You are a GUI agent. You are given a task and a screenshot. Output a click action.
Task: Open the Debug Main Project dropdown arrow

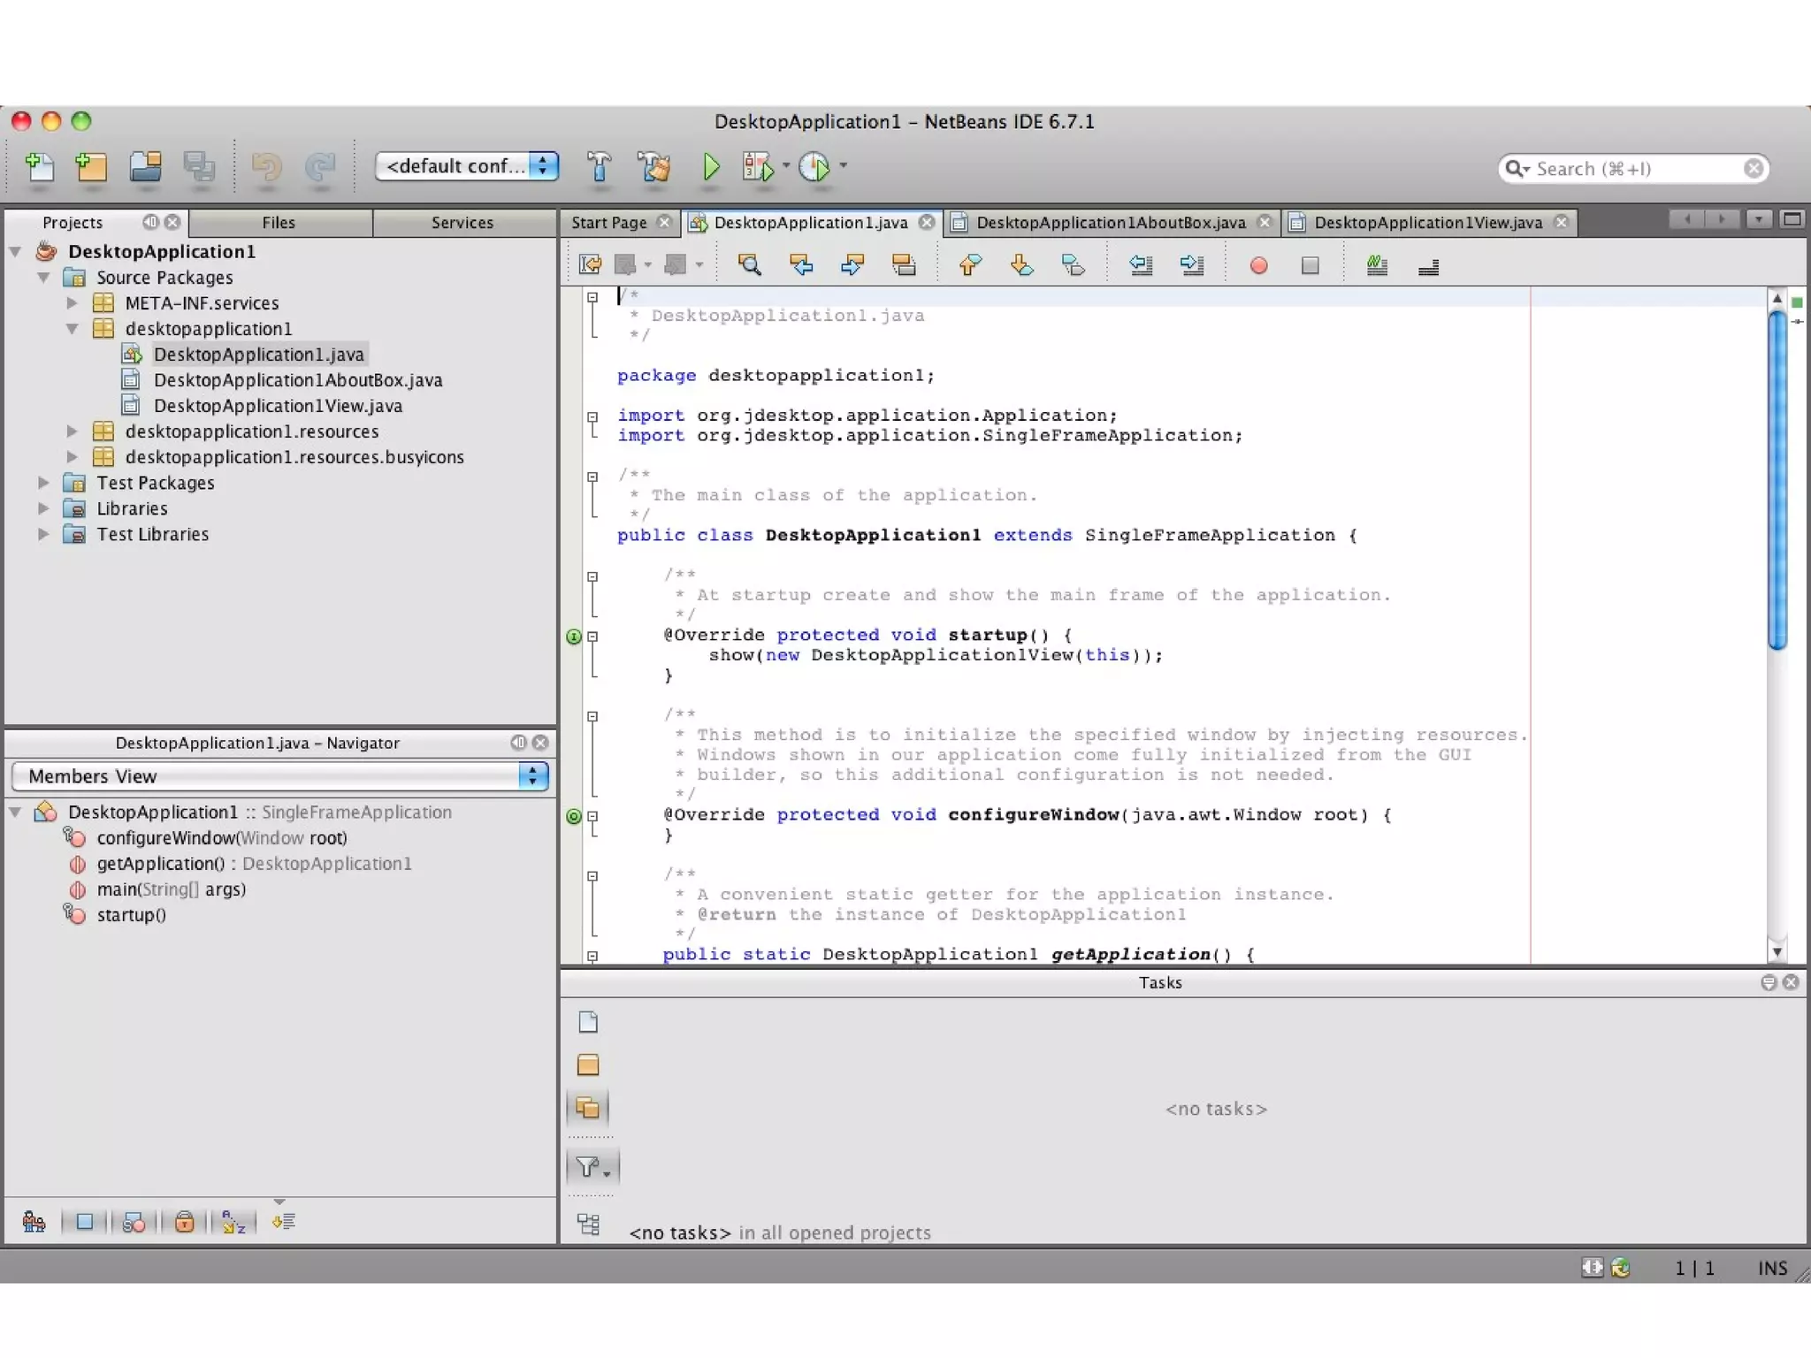coord(786,165)
